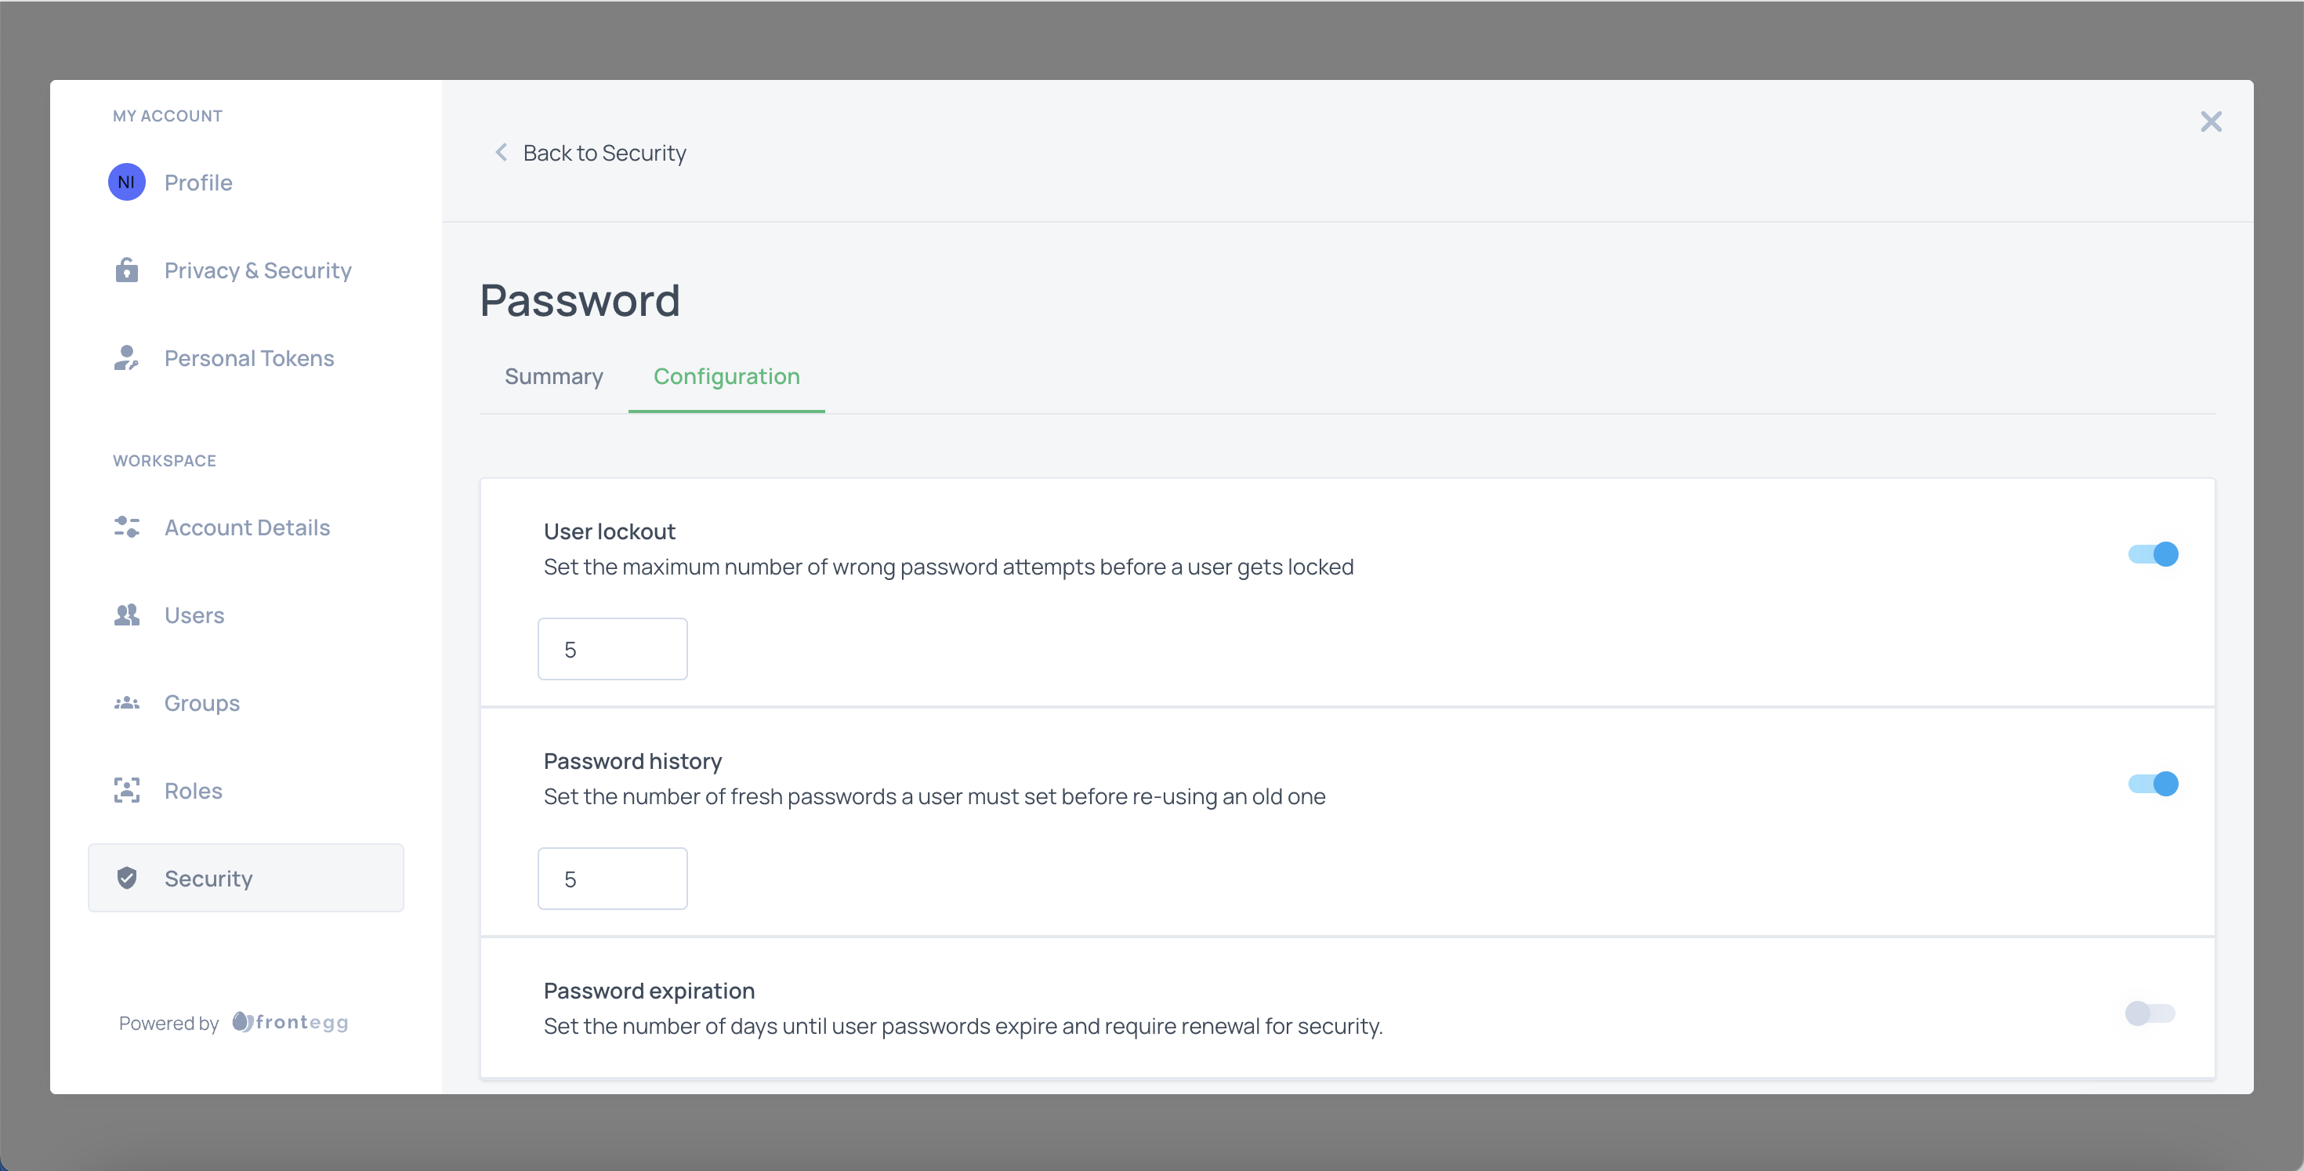This screenshot has width=2304, height=1171.
Task: Select the Configuration tab
Action: (727, 376)
